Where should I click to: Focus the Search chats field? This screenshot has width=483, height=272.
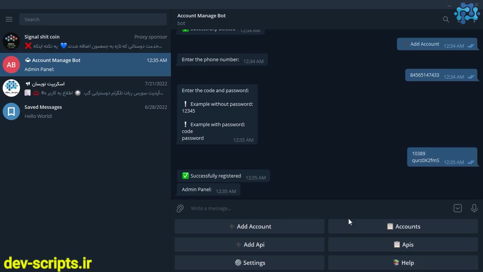(93, 19)
